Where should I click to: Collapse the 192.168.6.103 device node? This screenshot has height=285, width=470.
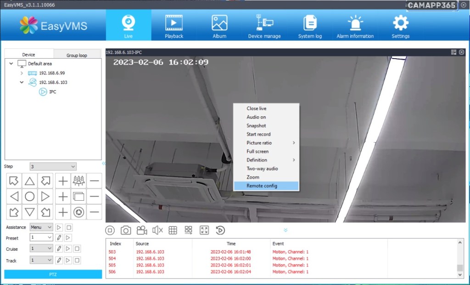[22, 82]
